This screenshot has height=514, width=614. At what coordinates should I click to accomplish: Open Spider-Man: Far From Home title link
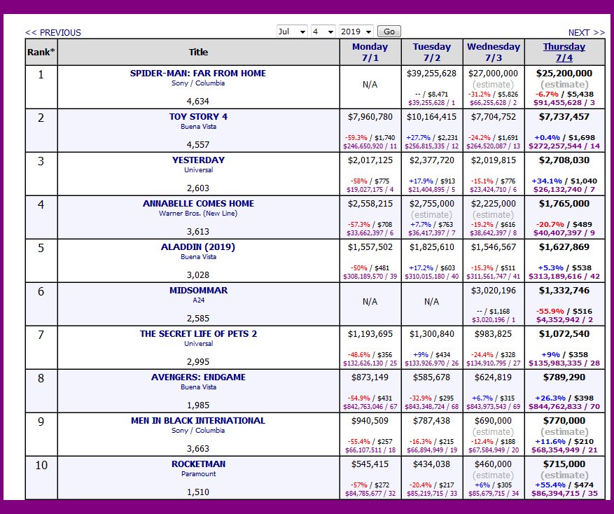click(x=198, y=73)
